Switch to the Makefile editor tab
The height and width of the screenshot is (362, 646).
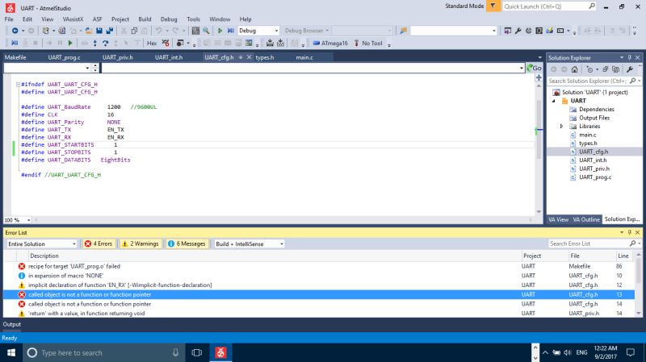[15, 57]
